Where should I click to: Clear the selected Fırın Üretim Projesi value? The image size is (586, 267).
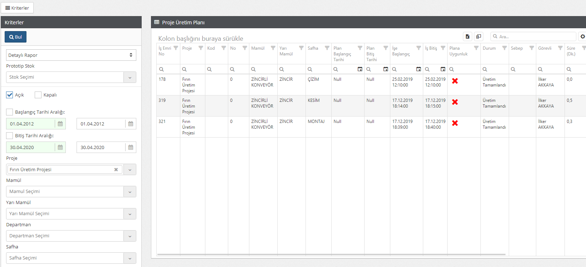[116, 170]
